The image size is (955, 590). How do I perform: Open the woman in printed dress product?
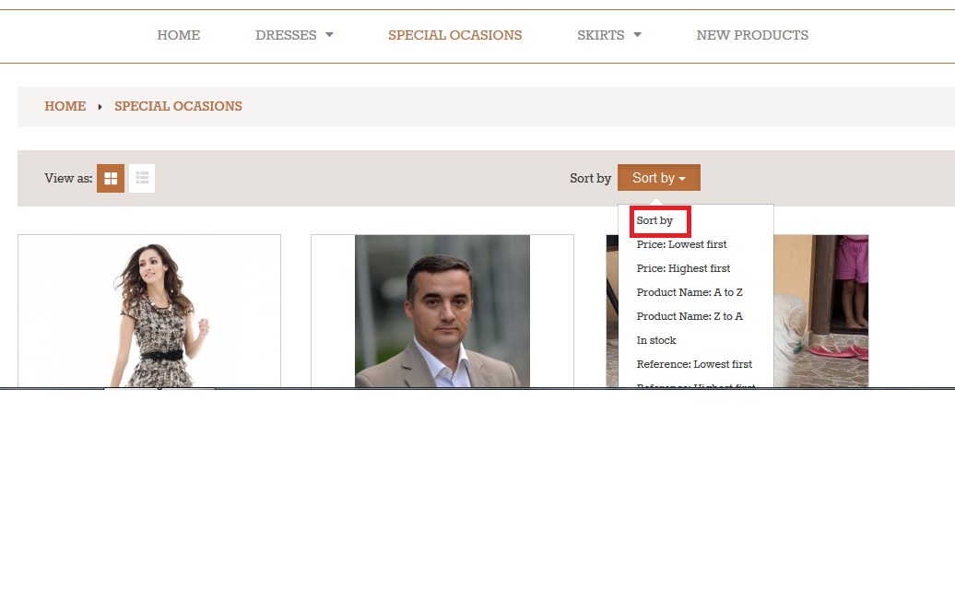(149, 312)
